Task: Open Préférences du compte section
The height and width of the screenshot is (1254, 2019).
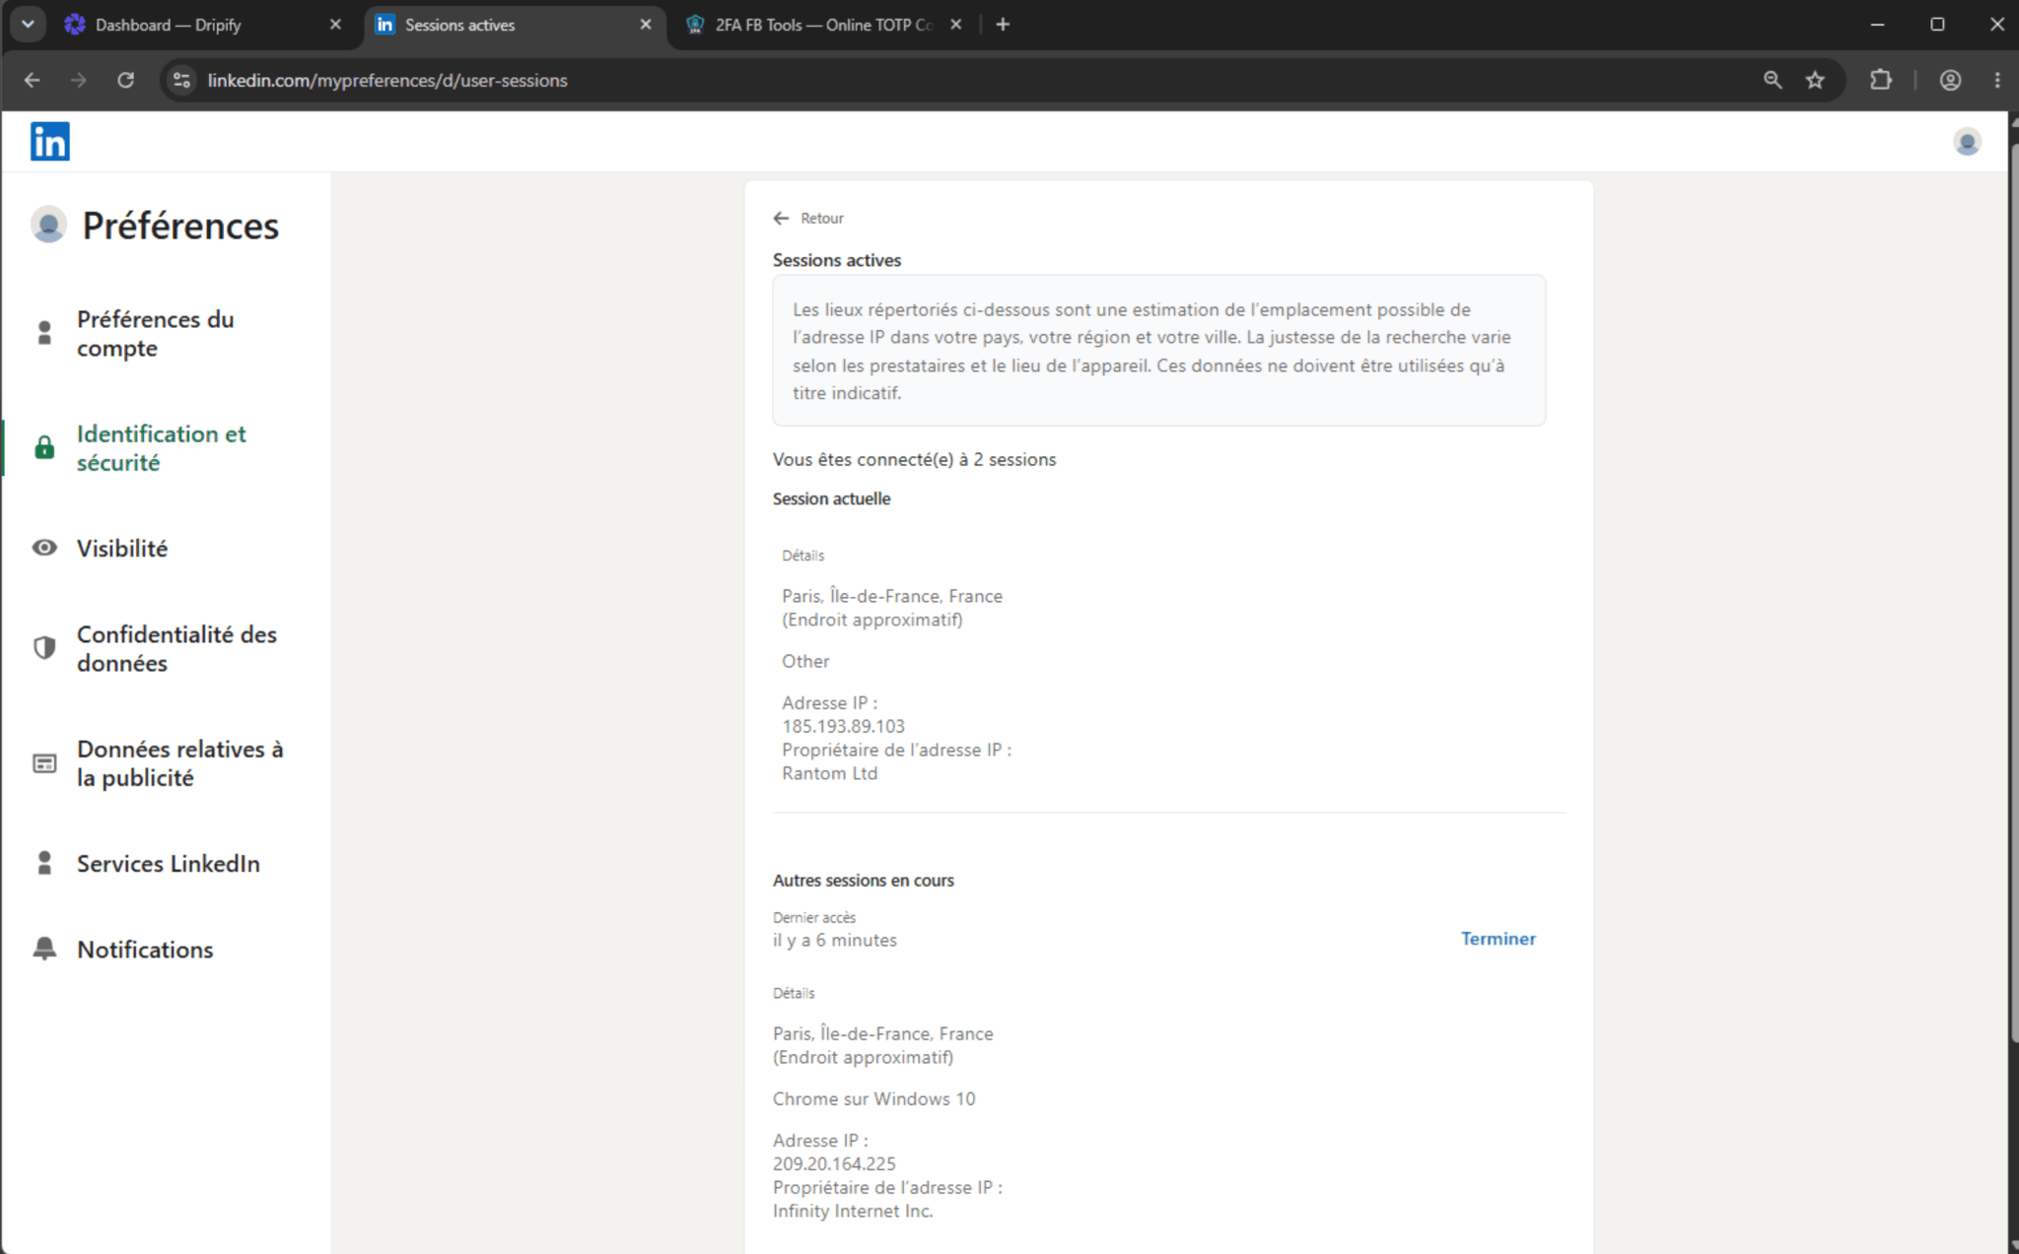Action: tap(156, 334)
